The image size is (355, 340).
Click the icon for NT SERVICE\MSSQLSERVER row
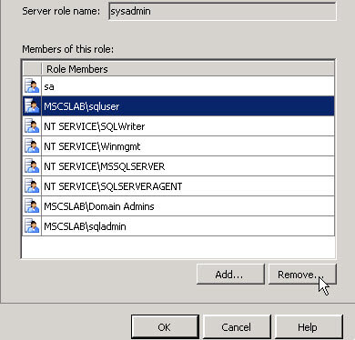(x=32, y=166)
